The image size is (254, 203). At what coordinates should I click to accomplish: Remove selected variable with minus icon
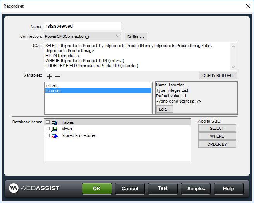point(58,76)
